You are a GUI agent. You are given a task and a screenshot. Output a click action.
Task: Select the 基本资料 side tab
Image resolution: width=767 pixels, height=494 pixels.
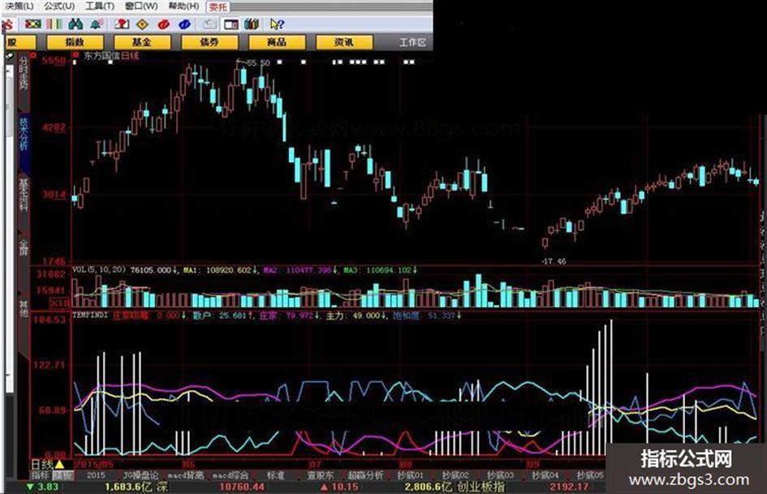pos(24,194)
